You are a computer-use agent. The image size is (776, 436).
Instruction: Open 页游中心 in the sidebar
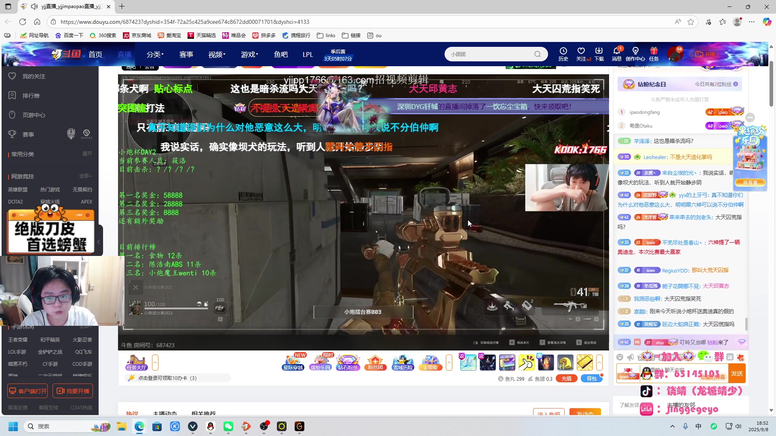click(x=34, y=115)
